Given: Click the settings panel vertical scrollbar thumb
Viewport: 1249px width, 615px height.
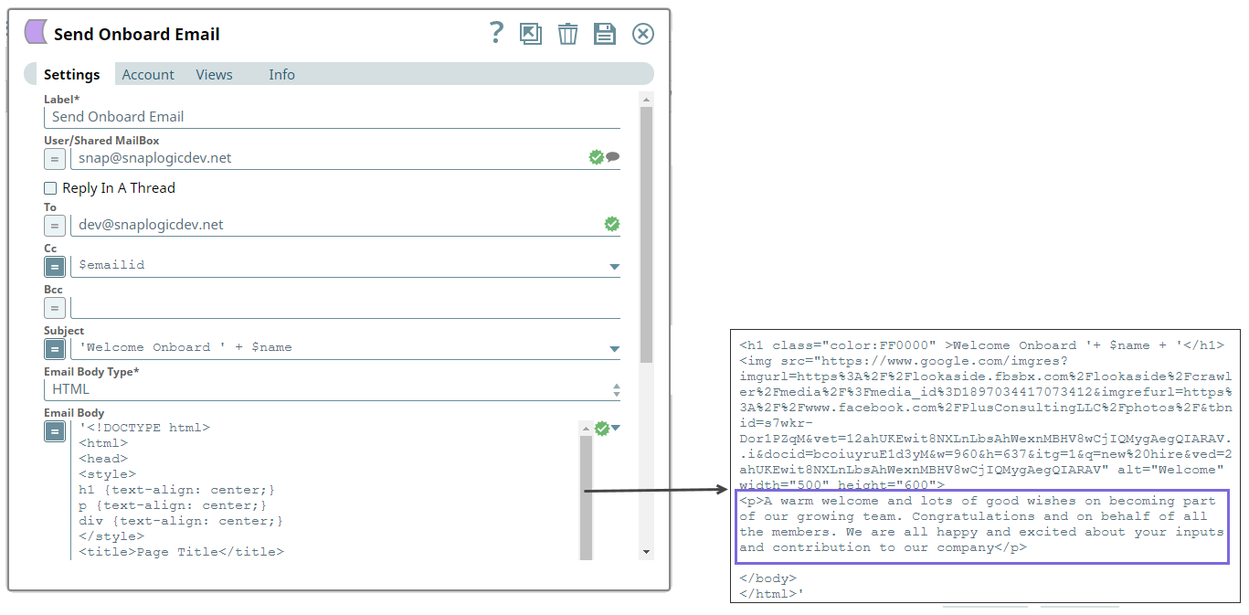Looking at the screenshot, I should pos(647,235).
